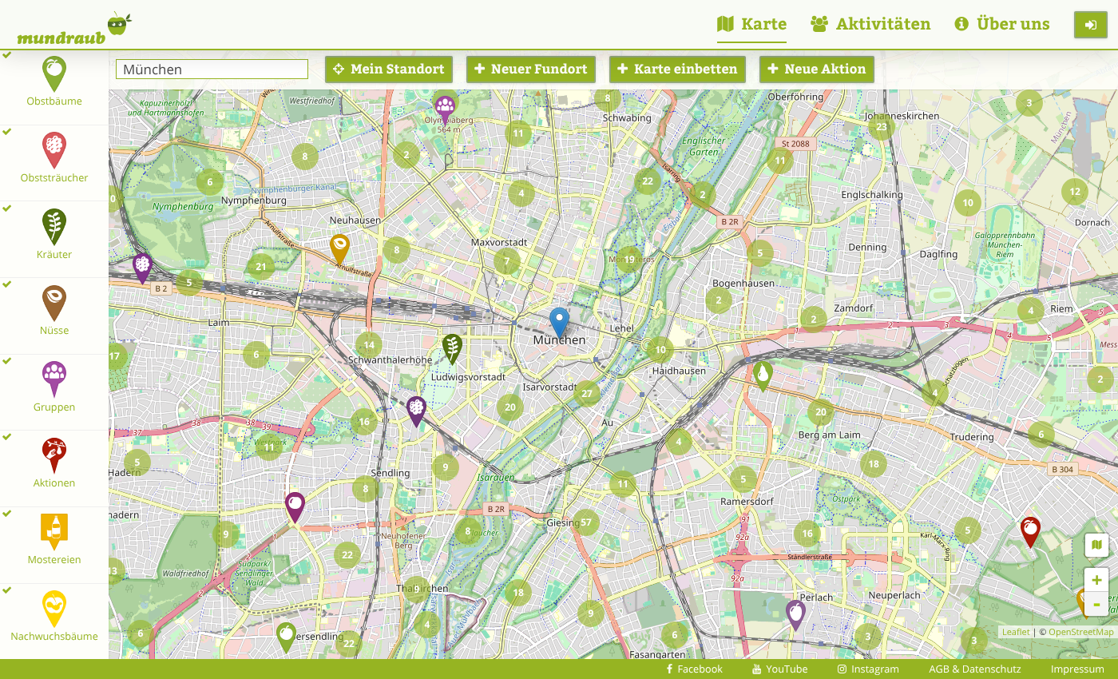The height and width of the screenshot is (679, 1118).
Task: Expand the cluster of 23 near Johanneskirchen
Action: coord(882,126)
